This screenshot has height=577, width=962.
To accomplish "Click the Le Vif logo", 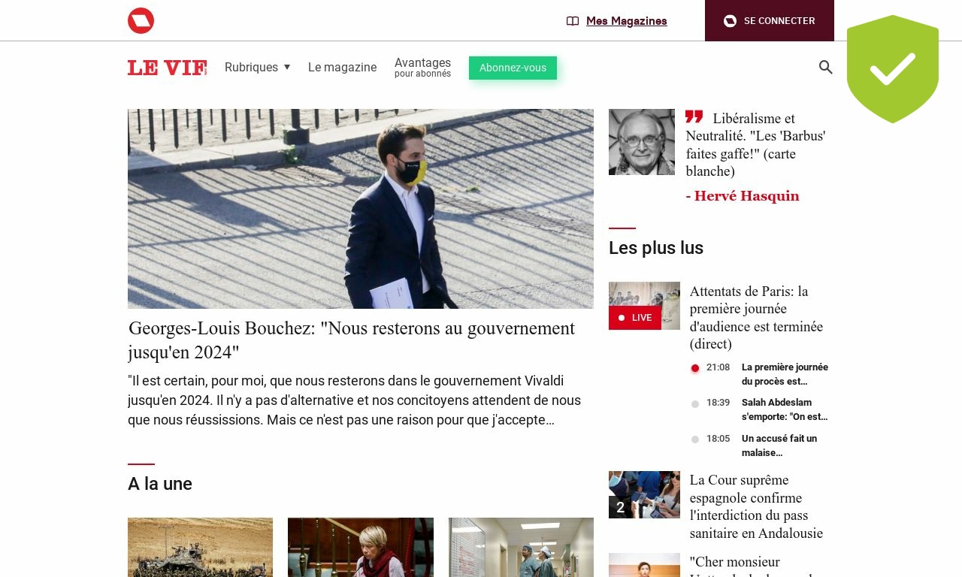I will coord(167,68).
